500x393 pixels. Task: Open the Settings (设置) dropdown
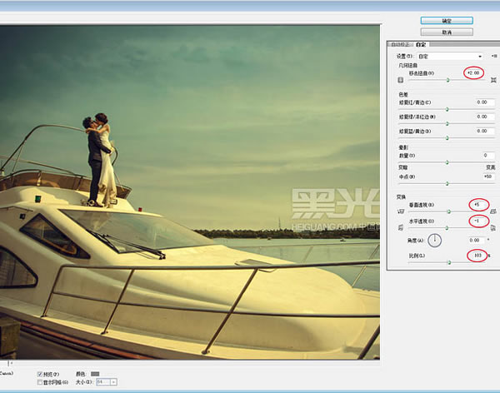click(x=450, y=57)
